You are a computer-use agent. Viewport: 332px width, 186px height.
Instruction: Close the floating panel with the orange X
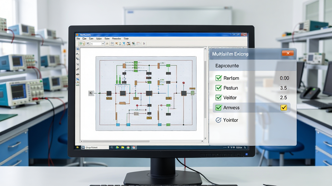[288, 53]
